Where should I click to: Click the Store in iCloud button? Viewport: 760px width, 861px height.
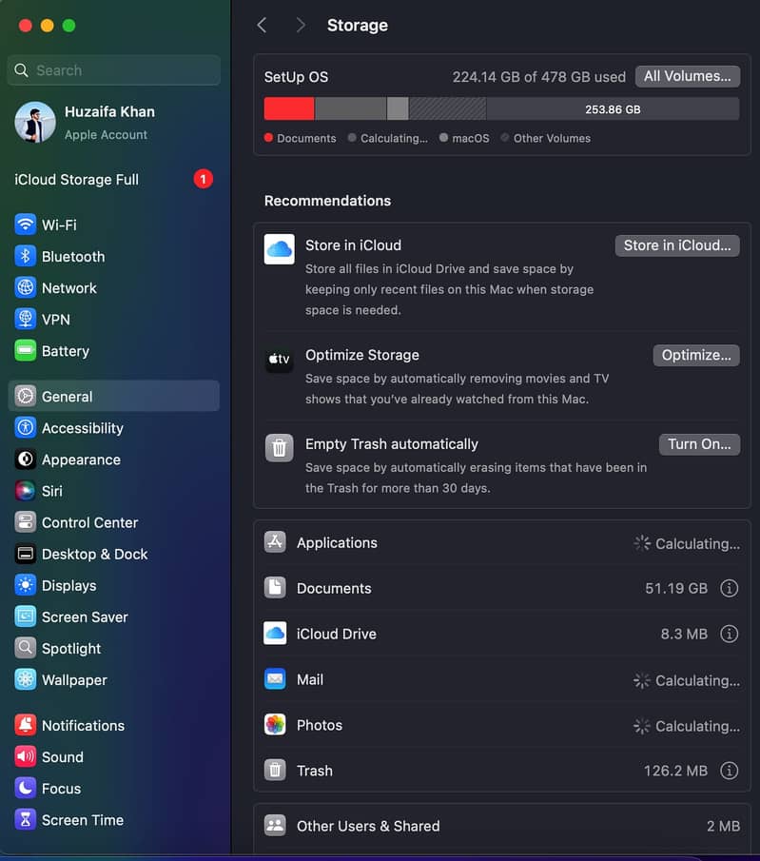[677, 245]
